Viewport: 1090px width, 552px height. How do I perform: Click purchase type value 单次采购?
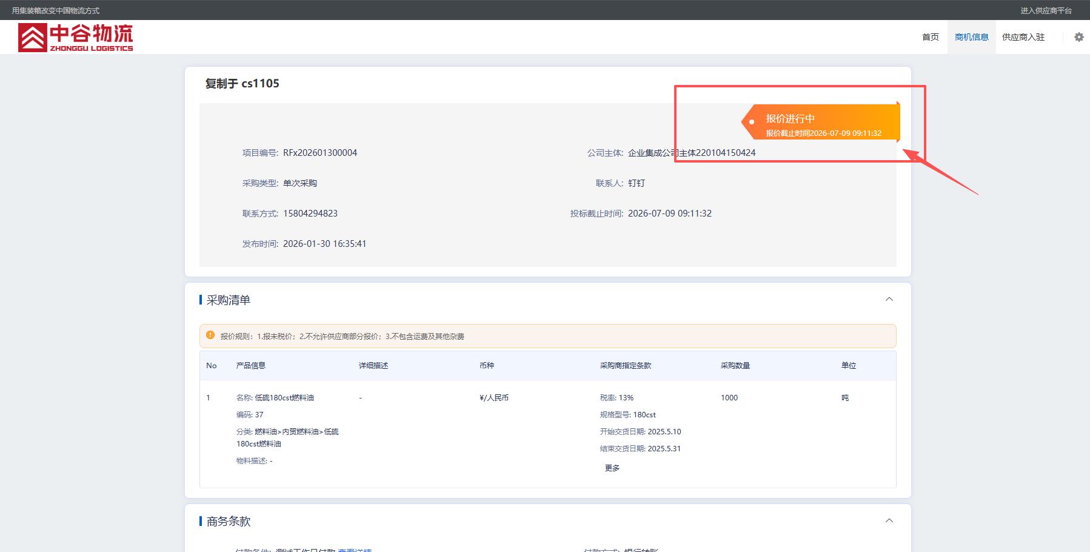click(x=300, y=183)
